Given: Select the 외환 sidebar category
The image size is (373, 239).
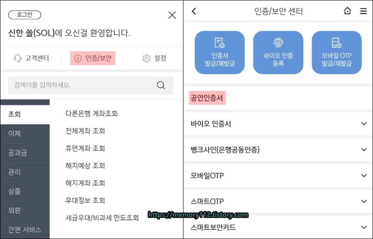Looking at the screenshot, I should click(25, 210).
